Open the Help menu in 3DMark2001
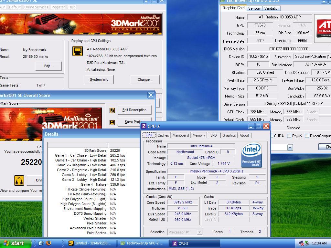The height and width of the screenshot is (248, 331). 72,7
